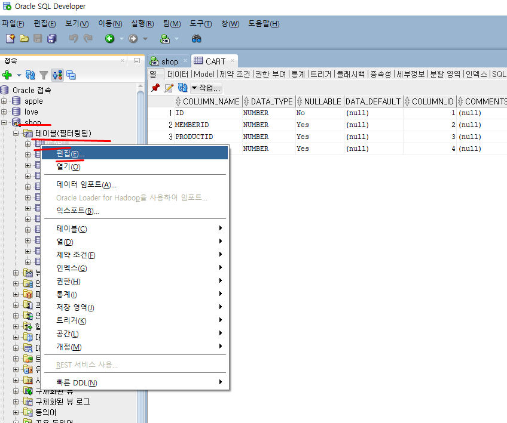This screenshot has width=507, height=423.
Task: Click the Open folder toolbar icon
Action: [x=25, y=39]
